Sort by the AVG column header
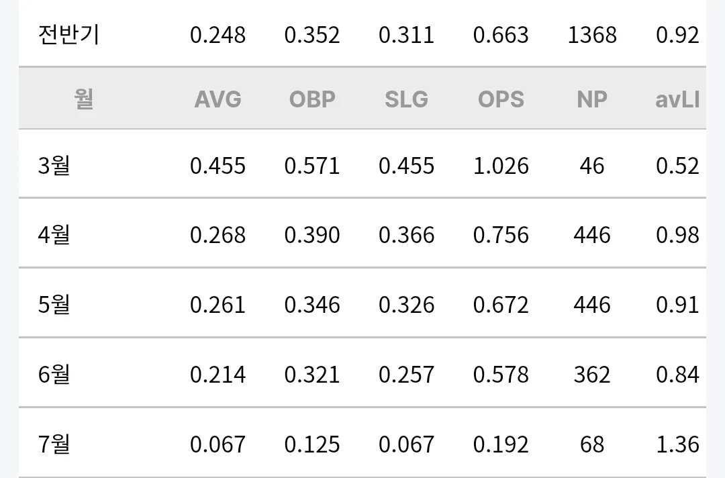Screen dimensions: 725x478 [217, 99]
